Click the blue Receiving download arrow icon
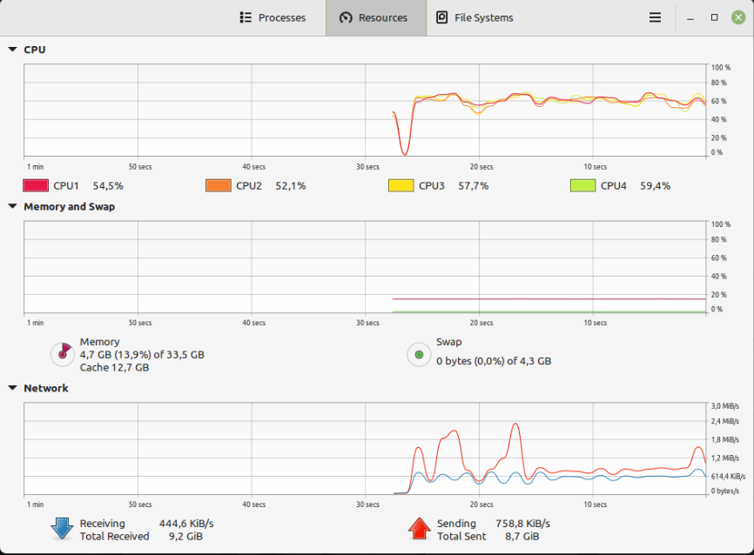 [x=62, y=529]
